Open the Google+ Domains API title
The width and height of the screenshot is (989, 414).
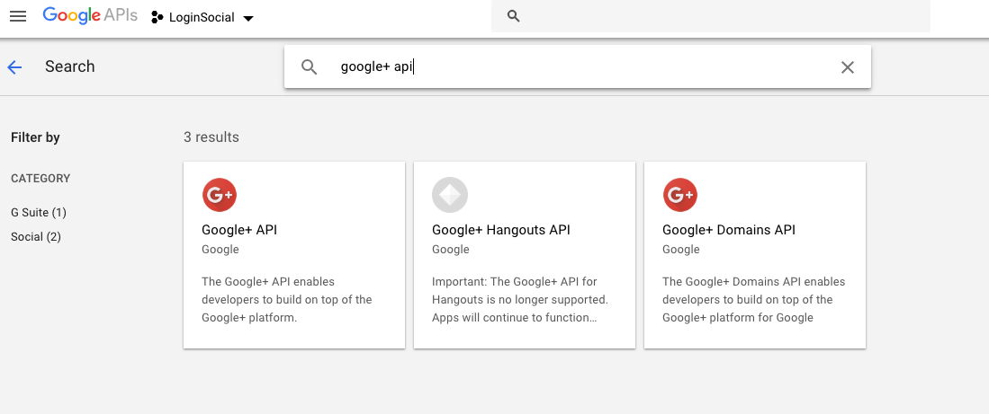pos(729,230)
